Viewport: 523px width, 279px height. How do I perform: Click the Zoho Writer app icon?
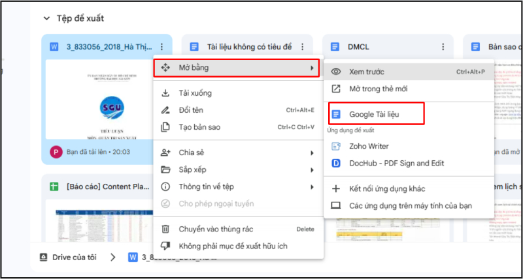pos(336,146)
